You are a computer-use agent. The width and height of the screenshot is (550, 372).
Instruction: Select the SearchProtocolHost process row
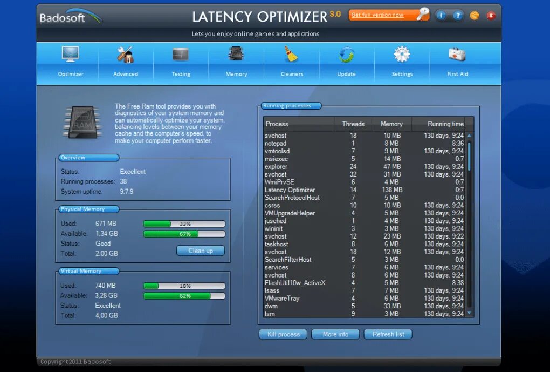click(364, 198)
